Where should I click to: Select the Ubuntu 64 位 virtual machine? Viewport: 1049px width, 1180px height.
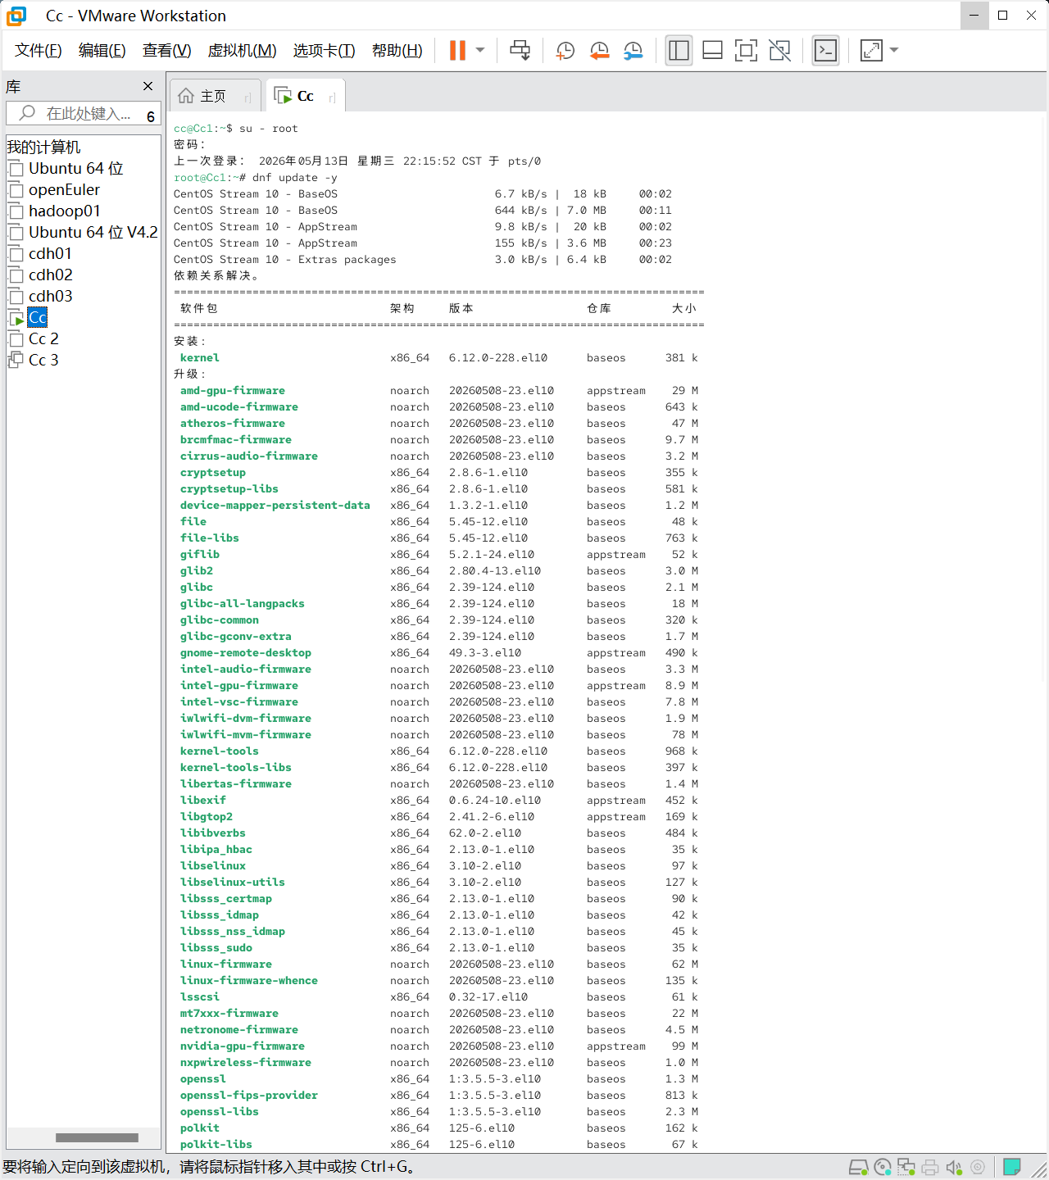coord(75,168)
